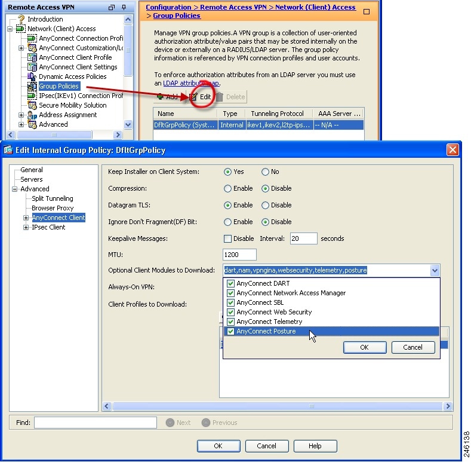Click the AnyConnect Connection Profiles icon
The image size is (471, 462).
click(x=32, y=38)
